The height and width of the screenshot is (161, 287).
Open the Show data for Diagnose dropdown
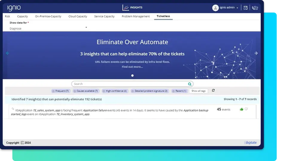click(49, 28)
